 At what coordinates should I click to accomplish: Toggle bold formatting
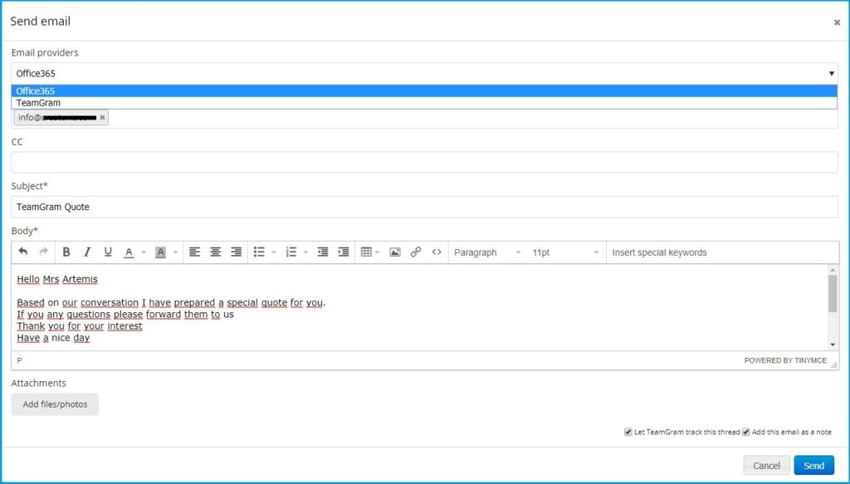point(66,252)
